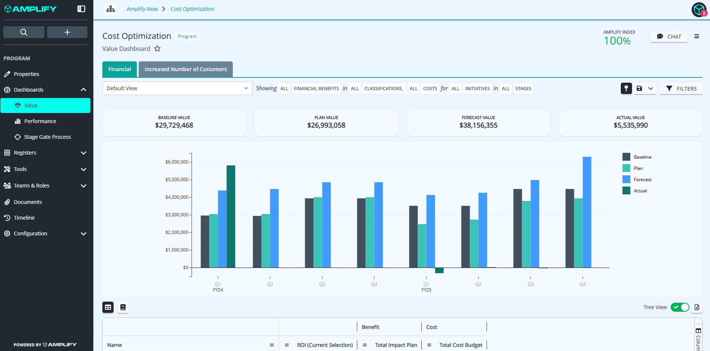710x351 pixels.
Task: Toggle Forecast series in chart legend
Action: click(x=637, y=179)
